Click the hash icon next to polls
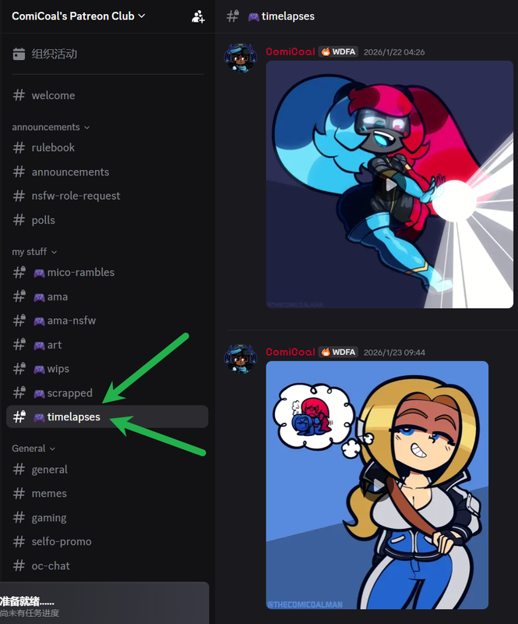 (19, 220)
